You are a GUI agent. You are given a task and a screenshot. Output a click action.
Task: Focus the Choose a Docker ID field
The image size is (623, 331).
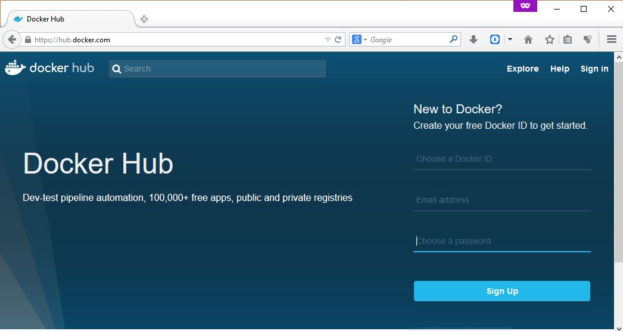[x=501, y=159]
